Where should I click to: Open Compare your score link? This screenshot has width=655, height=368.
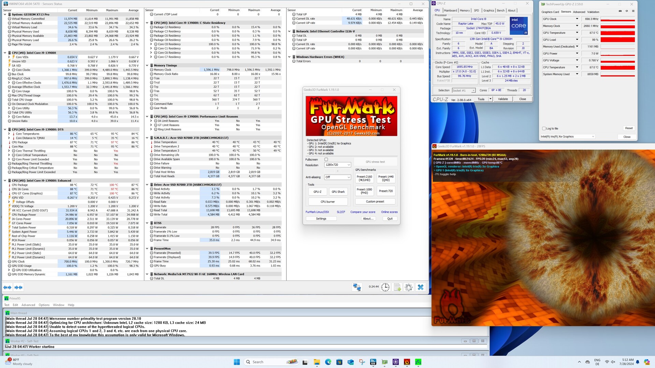tap(363, 212)
